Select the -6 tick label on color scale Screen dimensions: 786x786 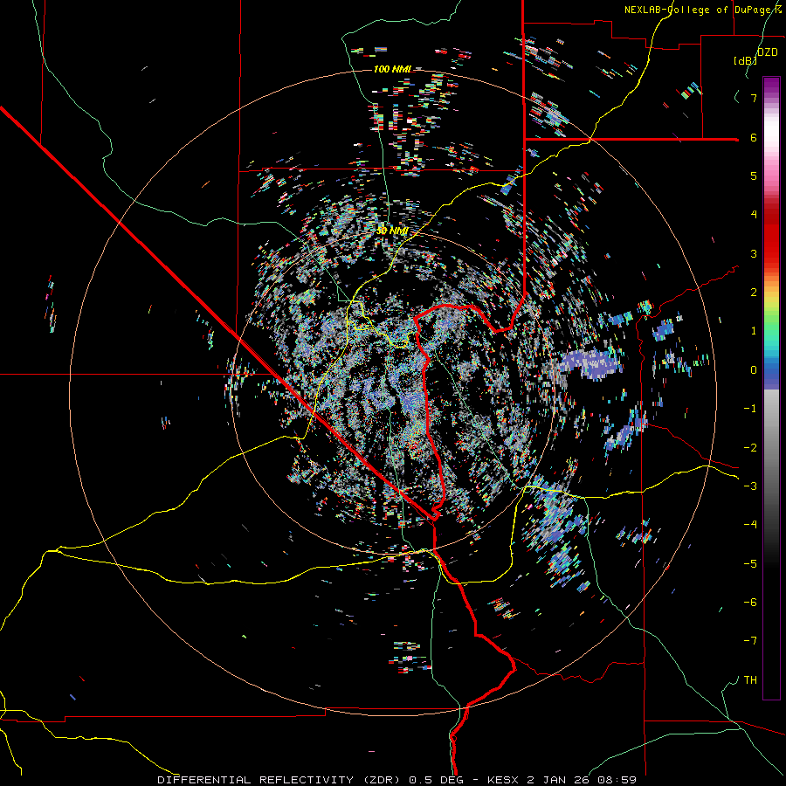750,603
